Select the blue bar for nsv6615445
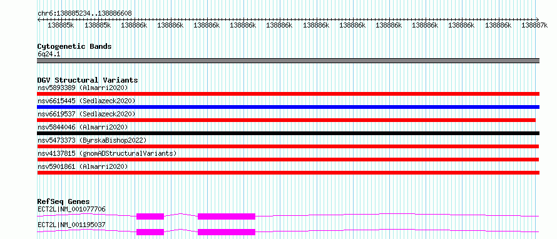The image size is (557, 239). [x=289, y=107]
